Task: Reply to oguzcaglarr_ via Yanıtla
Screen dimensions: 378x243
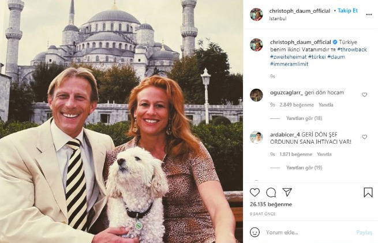Action: (x=326, y=104)
